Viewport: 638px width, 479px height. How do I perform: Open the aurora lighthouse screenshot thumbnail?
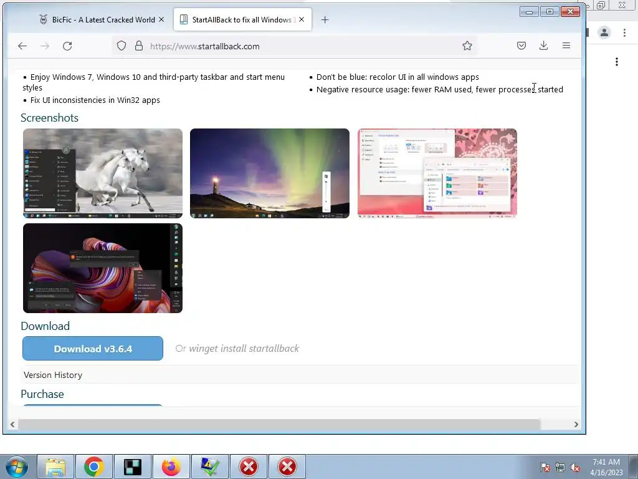point(269,173)
